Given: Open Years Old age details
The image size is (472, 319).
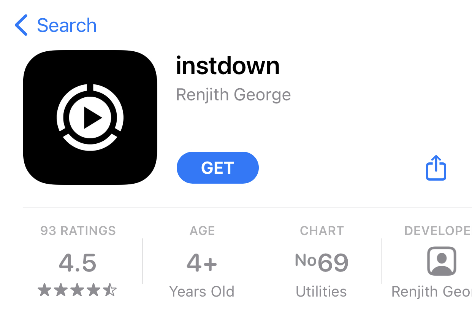Looking at the screenshot, I should [202, 292].
